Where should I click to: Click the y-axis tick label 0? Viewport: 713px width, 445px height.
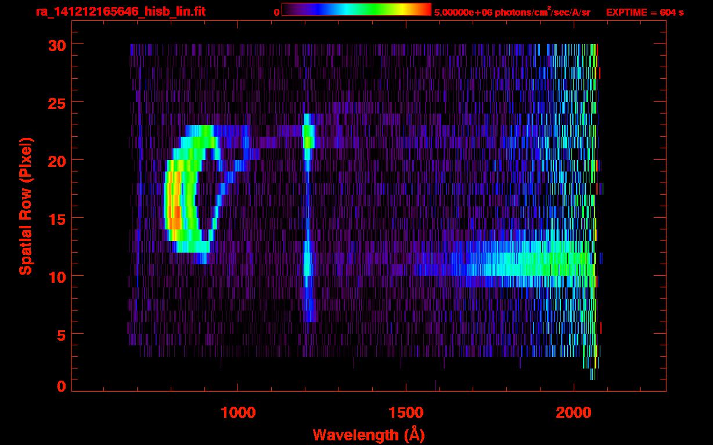pos(61,386)
